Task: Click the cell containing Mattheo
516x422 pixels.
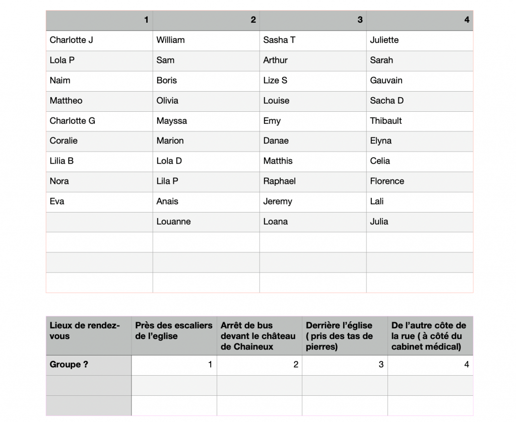Action: [99, 101]
